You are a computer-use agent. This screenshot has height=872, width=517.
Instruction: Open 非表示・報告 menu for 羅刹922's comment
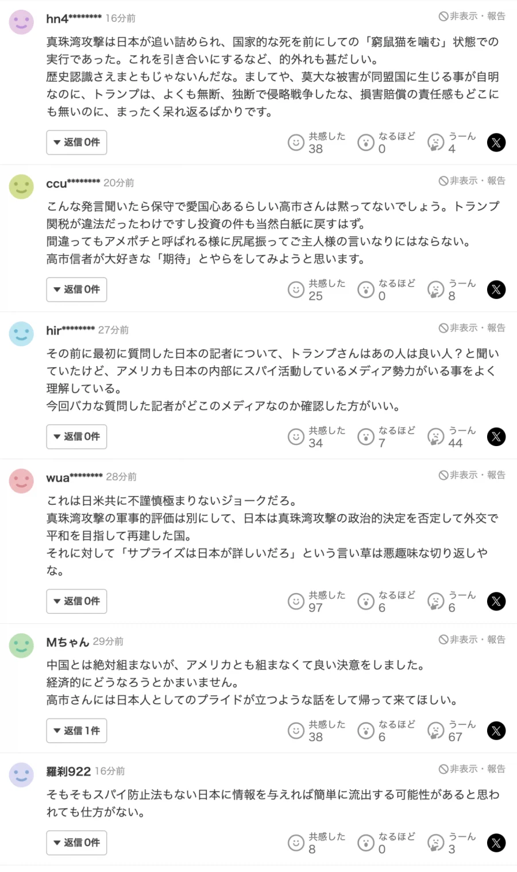click(472, 768)
